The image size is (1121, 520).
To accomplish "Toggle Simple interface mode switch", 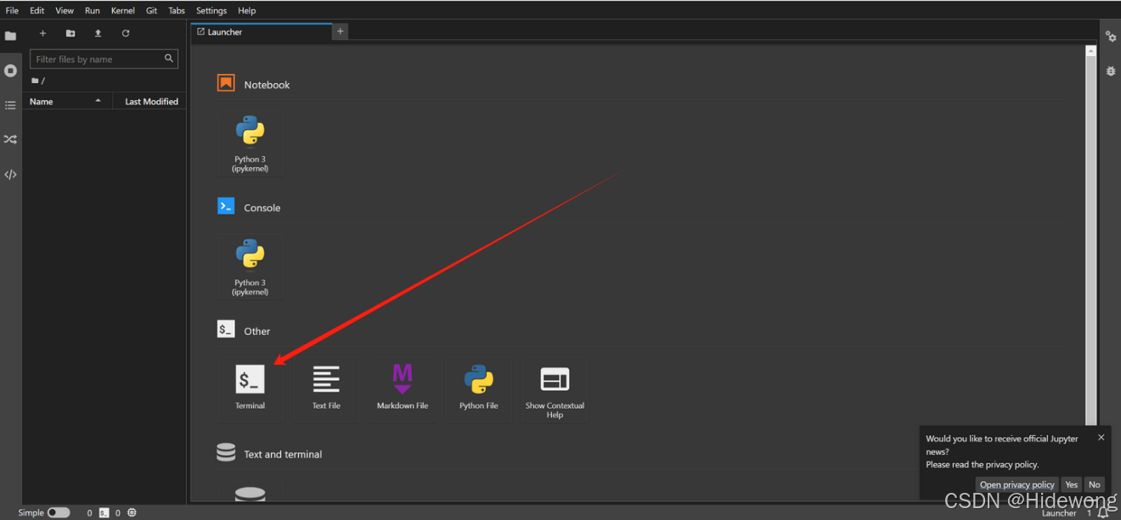I will tap(58, 512).
